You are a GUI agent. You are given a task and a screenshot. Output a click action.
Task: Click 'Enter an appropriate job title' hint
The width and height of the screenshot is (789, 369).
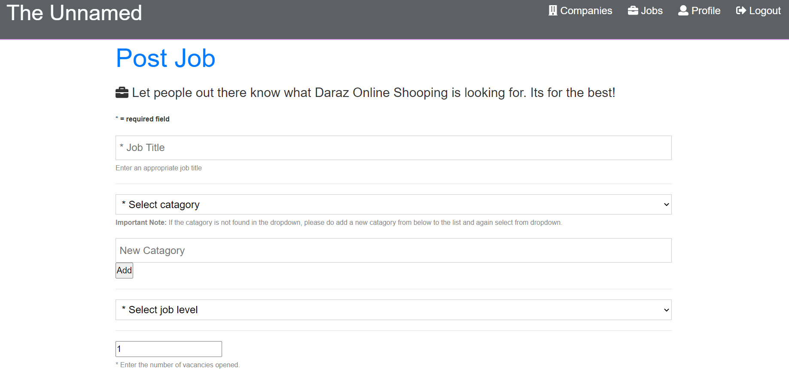coord(158,168)
